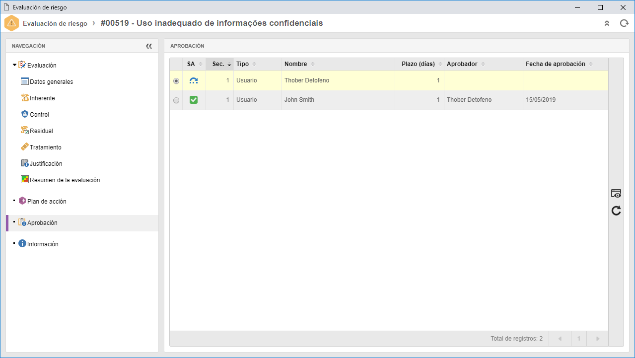Click the double chevron up icon in the header
Viewport: 635px width, 358px height.
607,23
